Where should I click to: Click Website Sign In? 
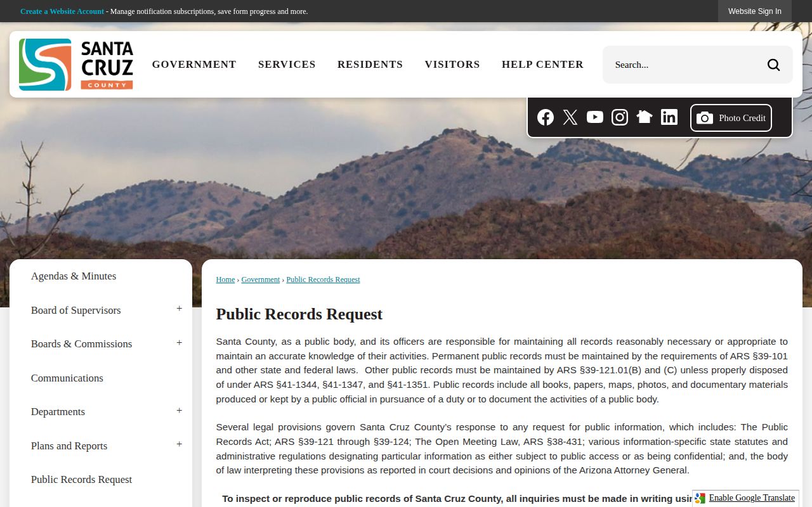point(755,11)
